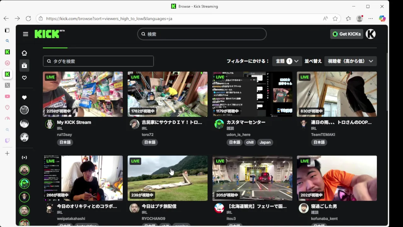Click the rui13say channel avatar
403x227 pixels.
[49, 124]
